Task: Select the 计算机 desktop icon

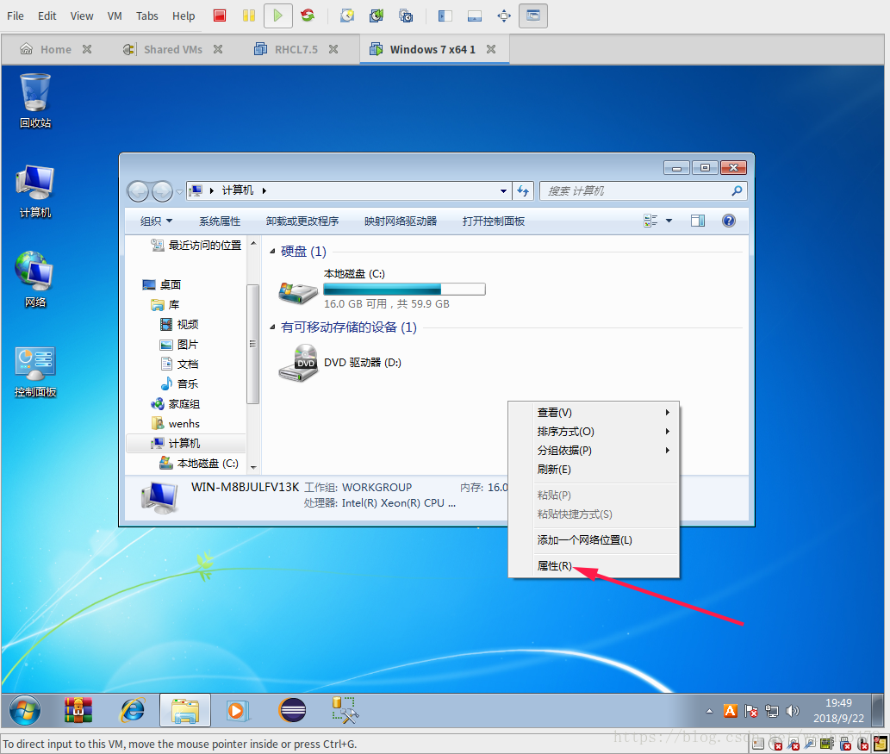Action: click(35, 191)
